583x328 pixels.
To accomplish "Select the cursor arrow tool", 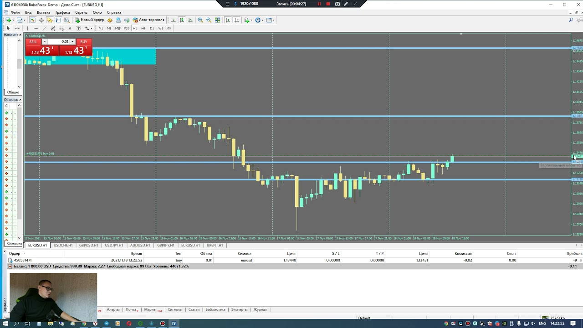I will [8, 28].
